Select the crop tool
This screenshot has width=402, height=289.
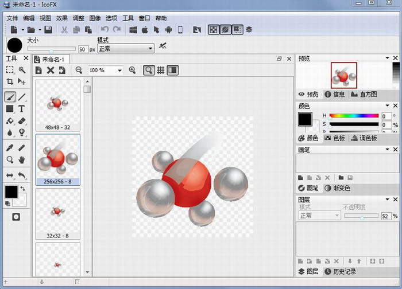pyautogui.click(x=10, y=81)
